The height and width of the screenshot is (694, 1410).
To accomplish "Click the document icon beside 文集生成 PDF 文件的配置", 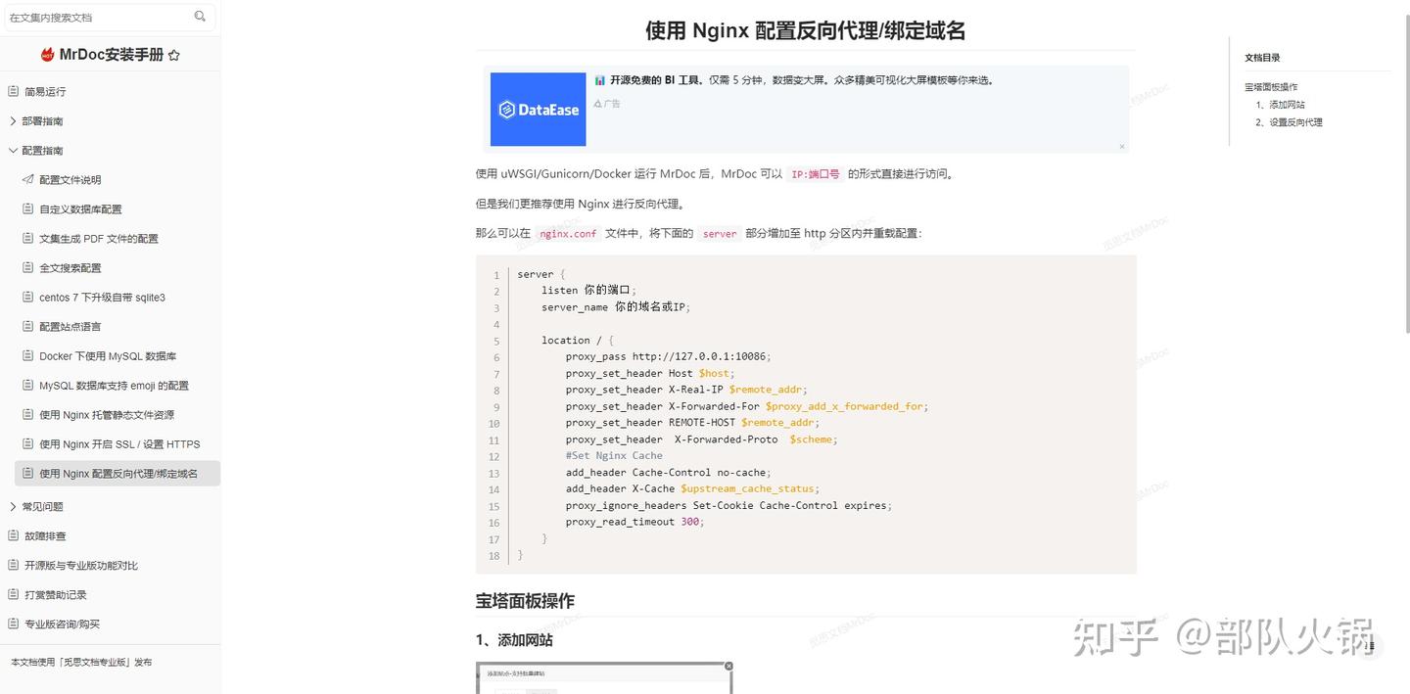I will (x=27, y=238).
